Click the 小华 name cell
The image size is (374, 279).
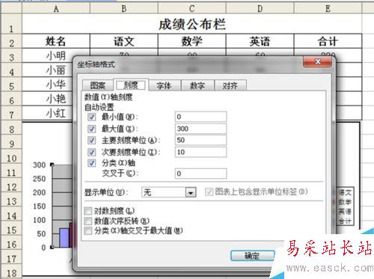(56, 85)
